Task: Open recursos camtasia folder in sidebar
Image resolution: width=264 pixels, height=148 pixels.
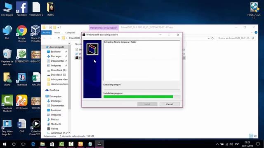Action: point(59,84)
